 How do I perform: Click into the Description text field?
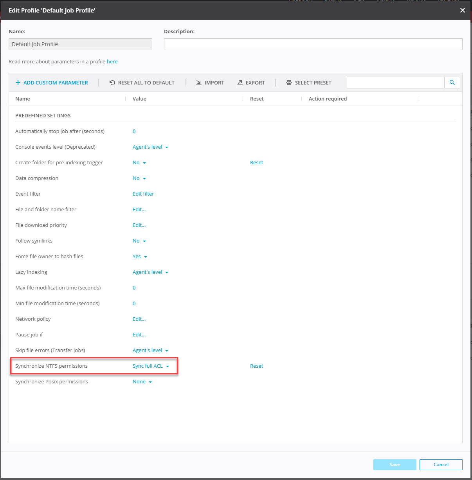click(313, 44)
